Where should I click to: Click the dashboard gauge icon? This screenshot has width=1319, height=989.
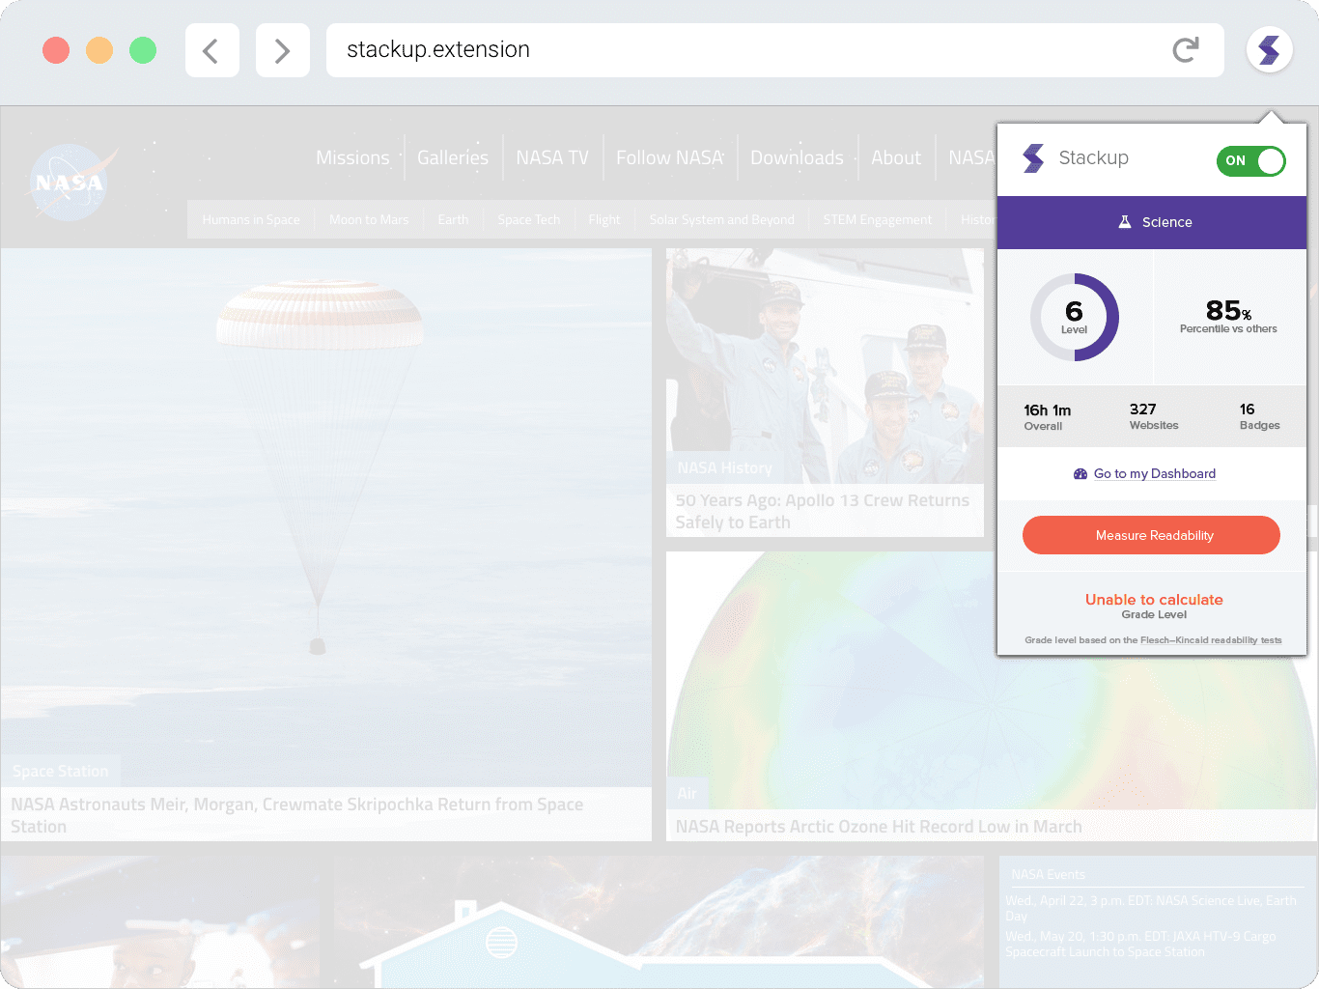coord(1080,473)
